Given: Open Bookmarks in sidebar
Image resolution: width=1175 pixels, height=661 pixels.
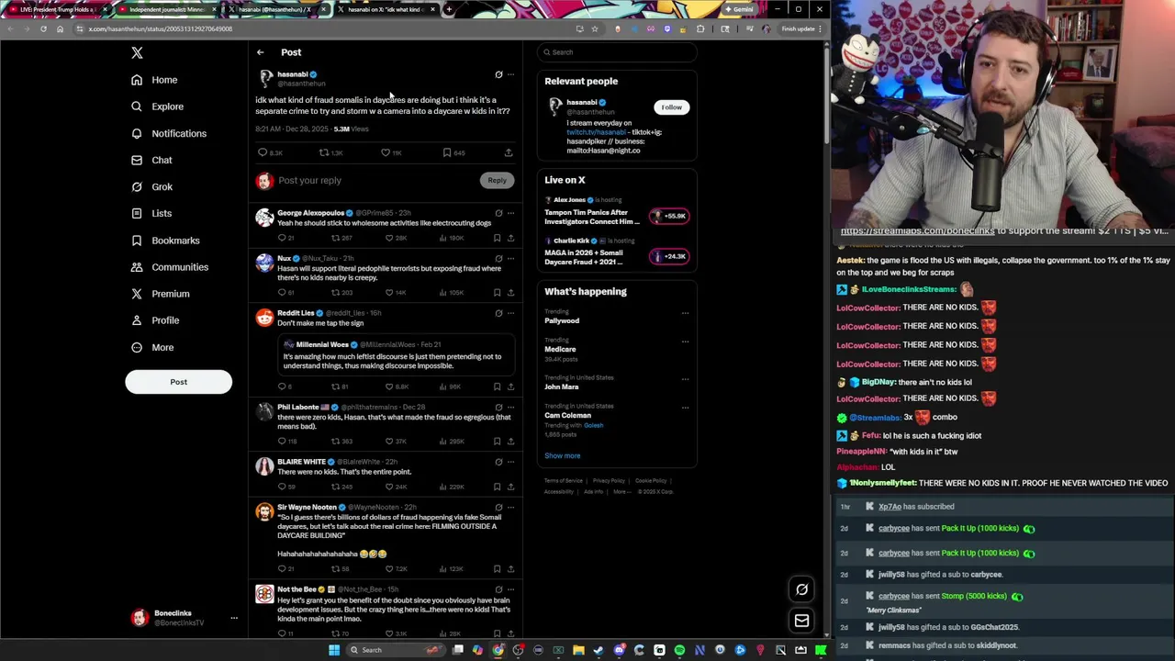Looking at the screenshot, I should [x=165, y=241].
